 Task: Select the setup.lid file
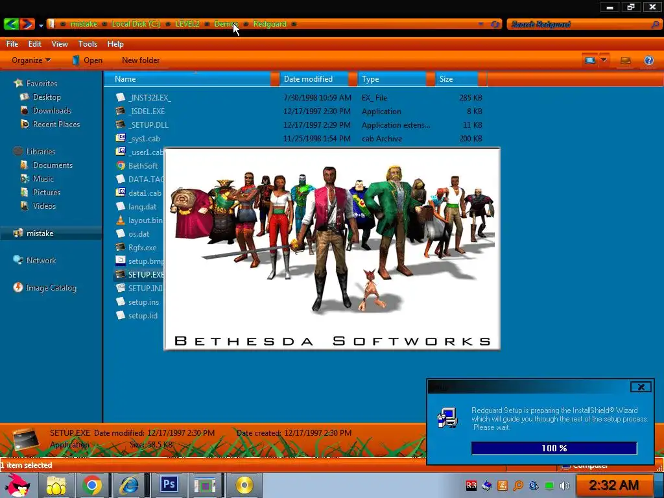(143, 316)
